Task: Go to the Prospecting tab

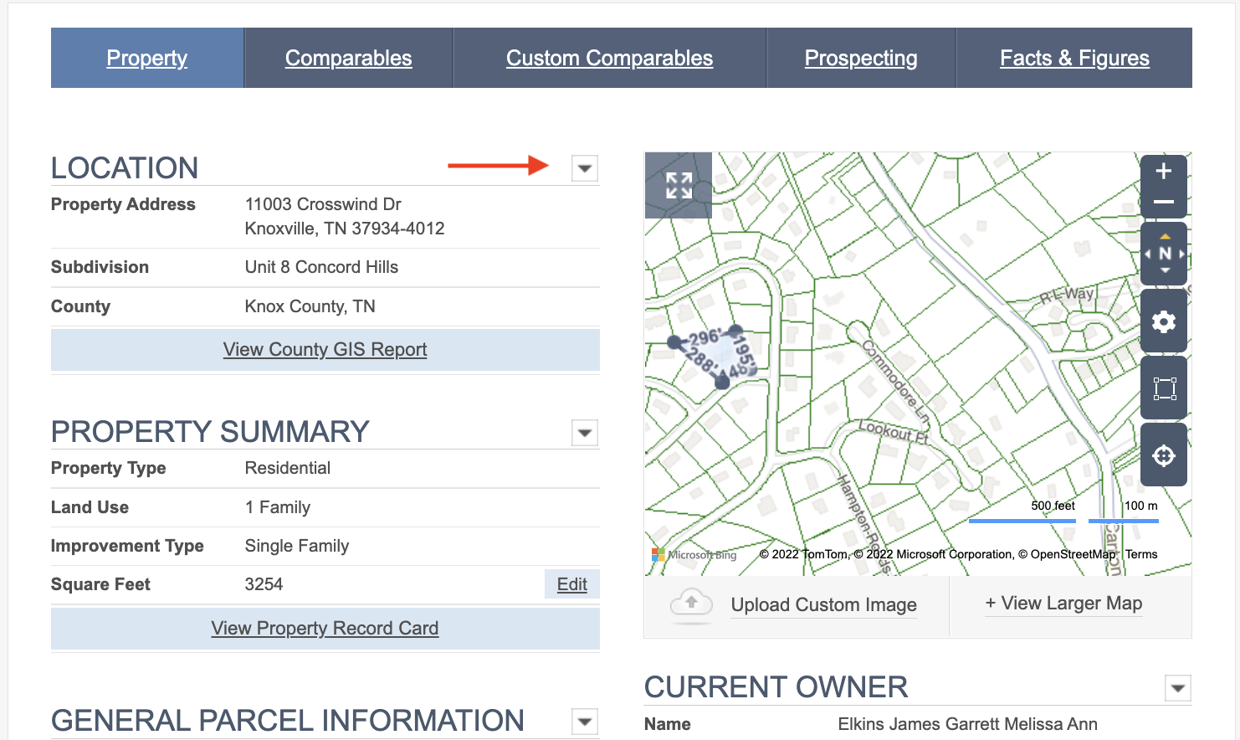Action: coord(860,58)
